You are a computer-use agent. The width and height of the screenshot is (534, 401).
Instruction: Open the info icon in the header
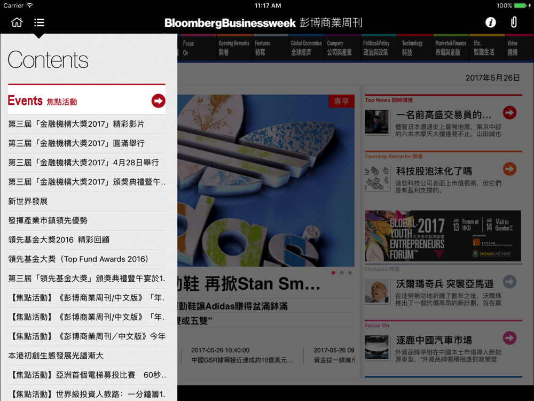click(490, 22)
